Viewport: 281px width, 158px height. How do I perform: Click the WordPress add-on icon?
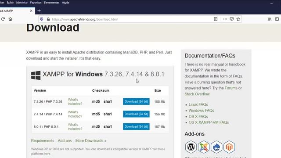coord(191,147)
